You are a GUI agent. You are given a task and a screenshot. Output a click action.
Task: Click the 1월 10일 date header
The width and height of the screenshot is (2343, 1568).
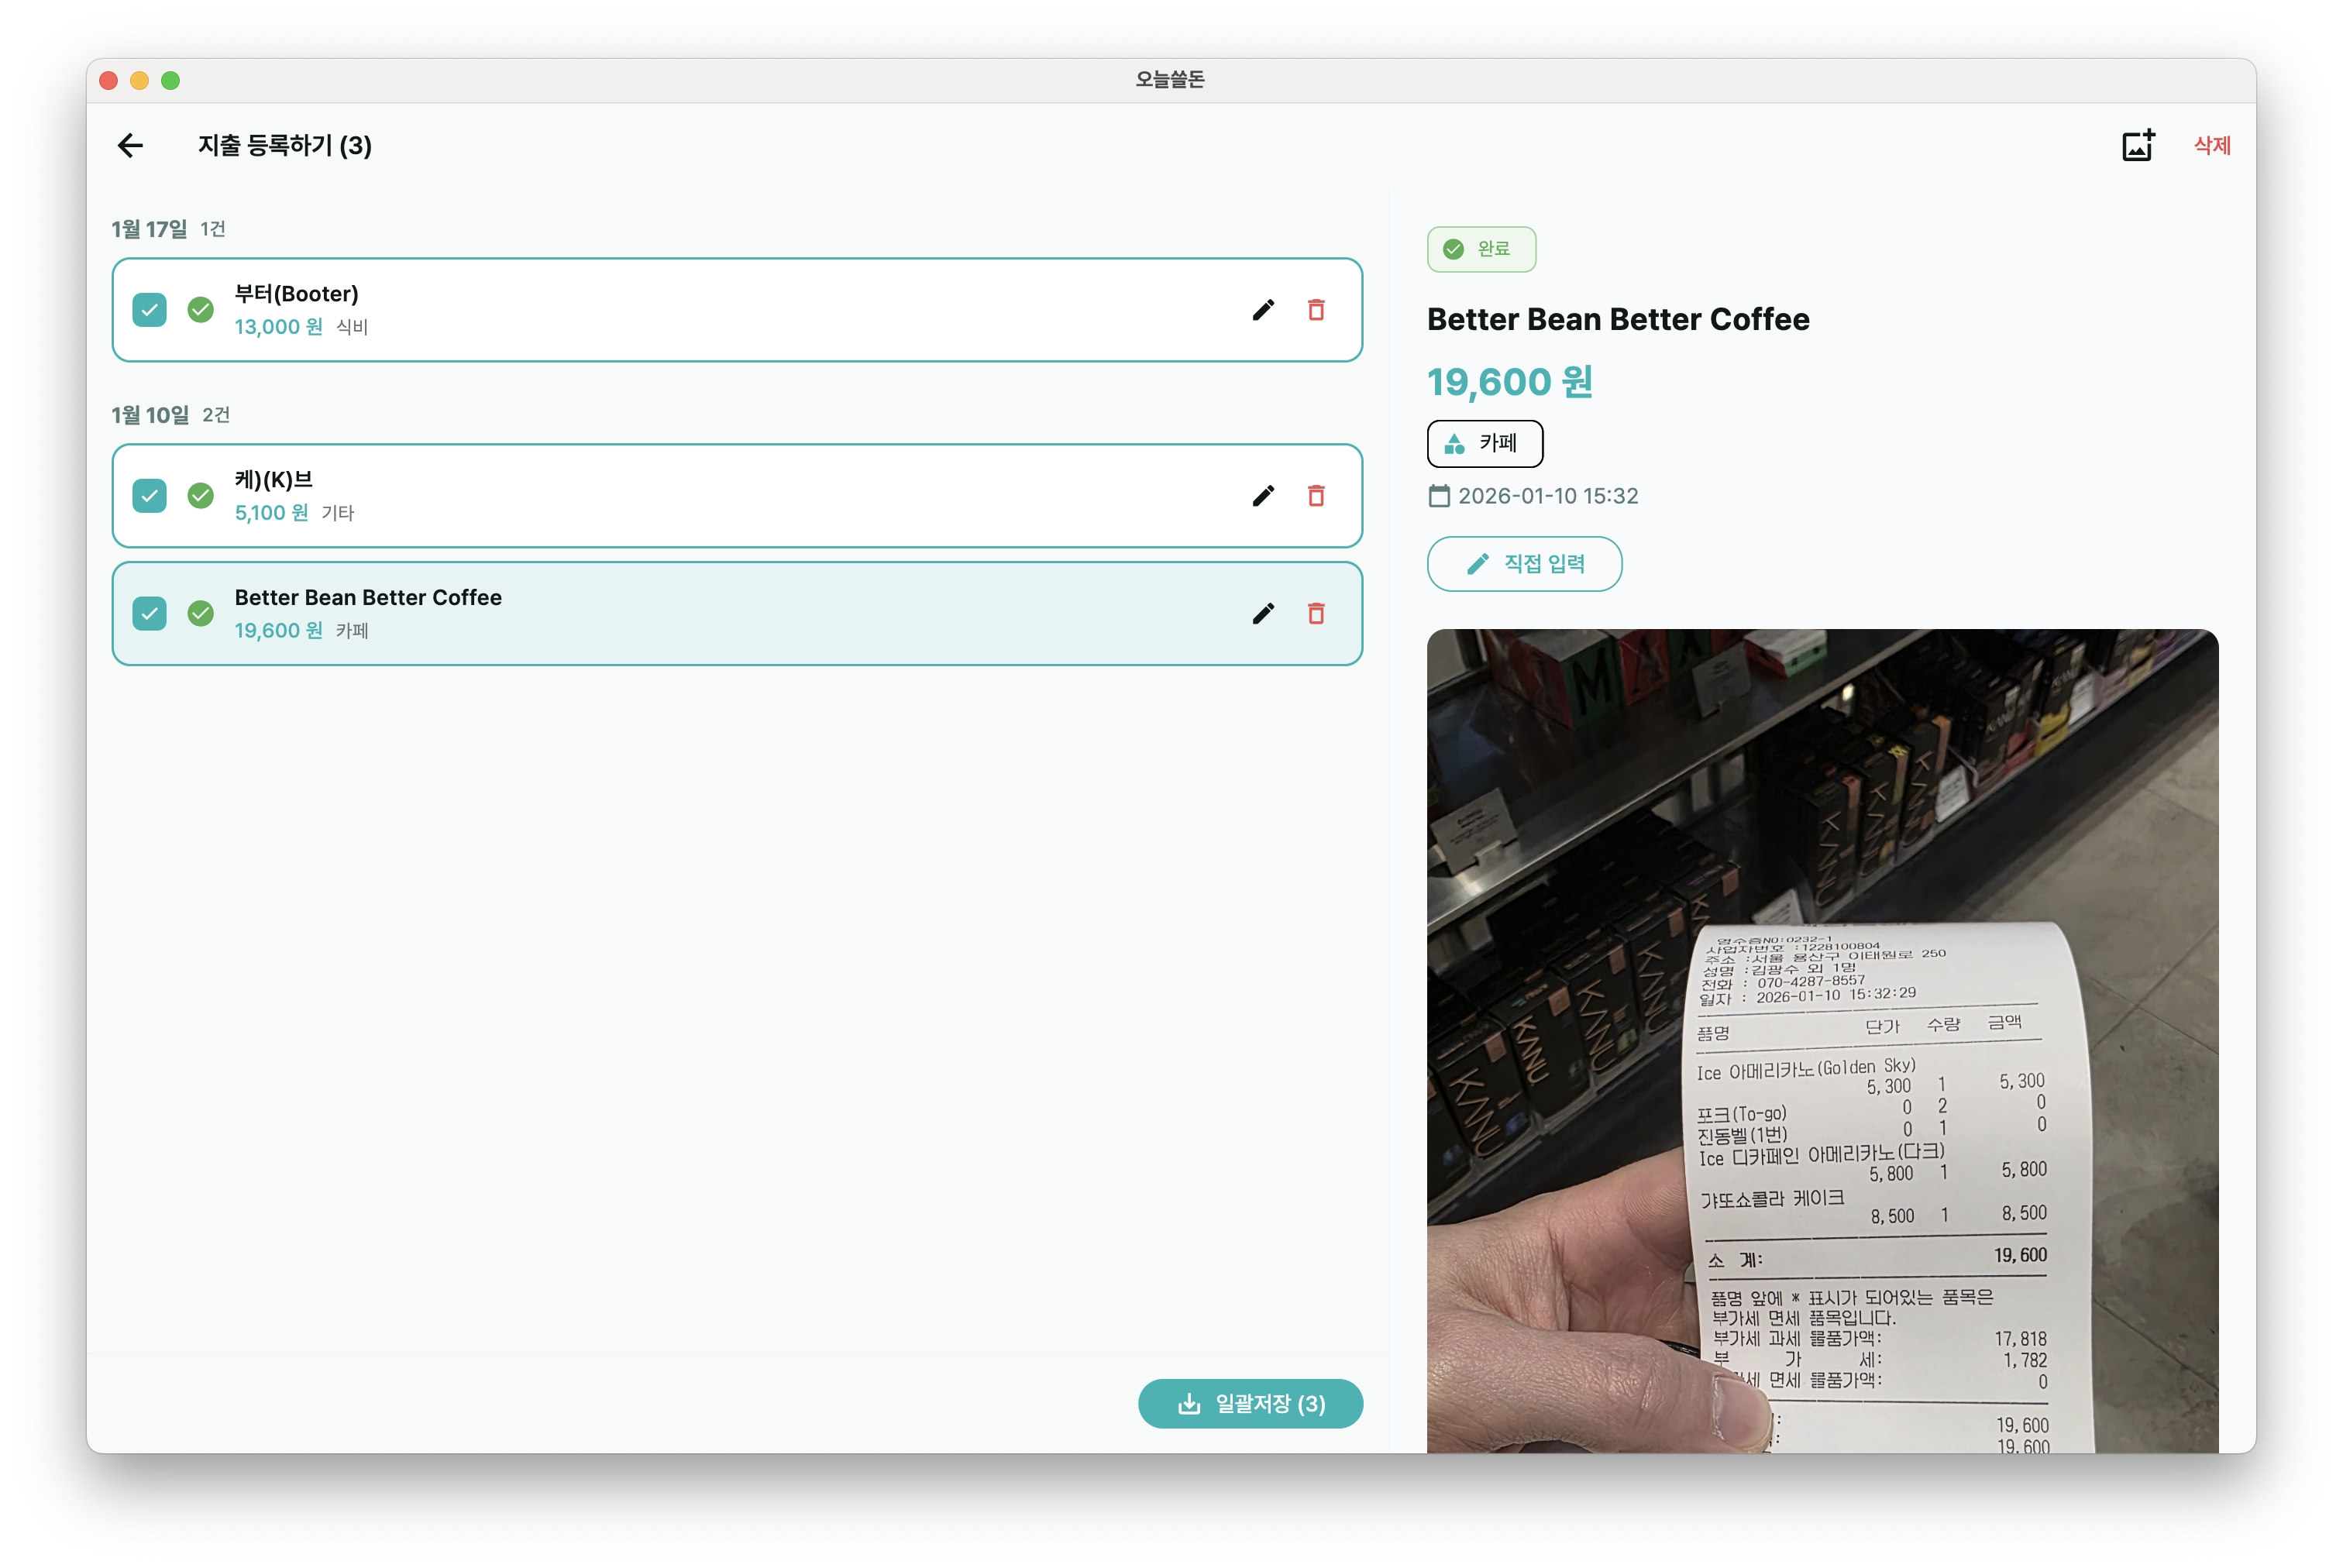pyautogui.click(x=150, y=415)
